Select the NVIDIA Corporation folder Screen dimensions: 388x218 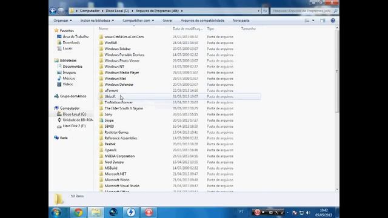119,156
